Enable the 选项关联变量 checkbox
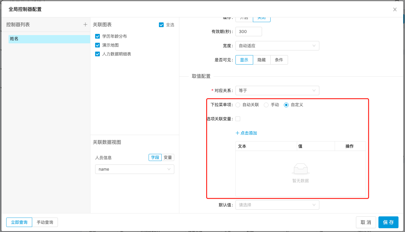Screen dimensions: 405x232 238,119
